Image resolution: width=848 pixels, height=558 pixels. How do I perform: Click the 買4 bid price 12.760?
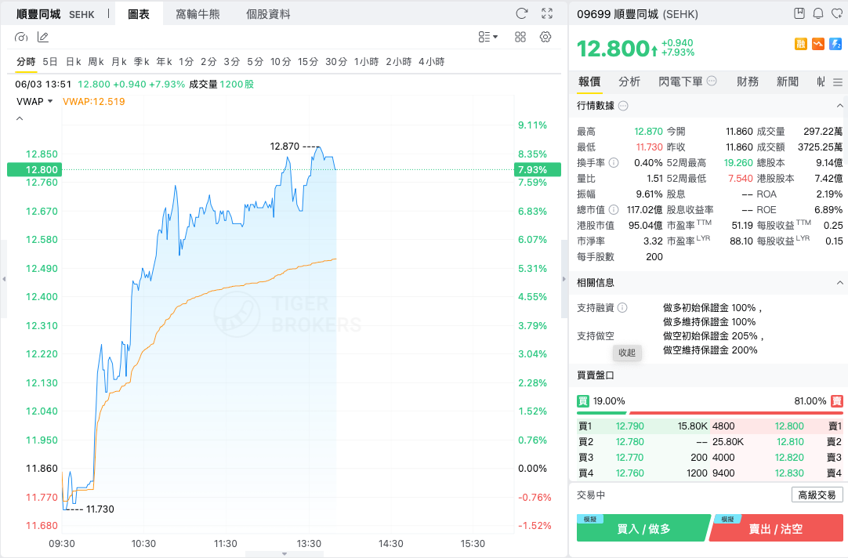tap(629, 473)
